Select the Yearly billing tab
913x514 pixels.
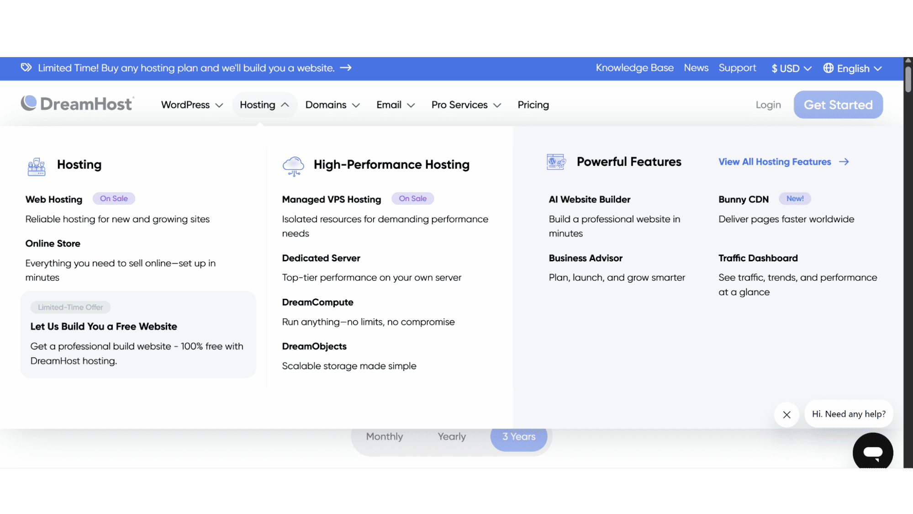pyautogui.click(x=452, y=436)
